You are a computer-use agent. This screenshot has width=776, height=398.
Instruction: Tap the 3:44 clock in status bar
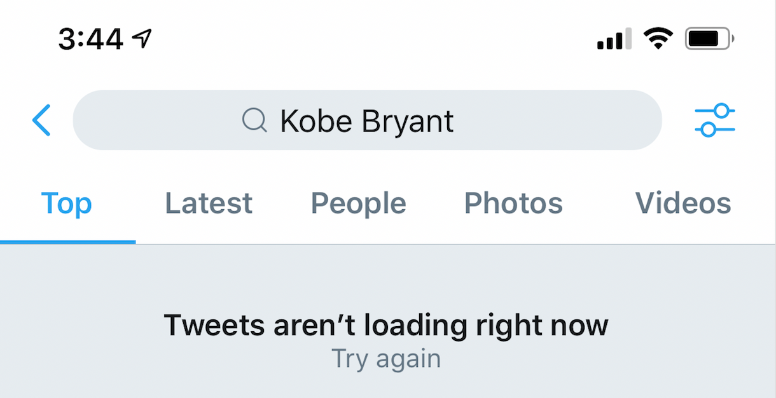tap(90, 39)
